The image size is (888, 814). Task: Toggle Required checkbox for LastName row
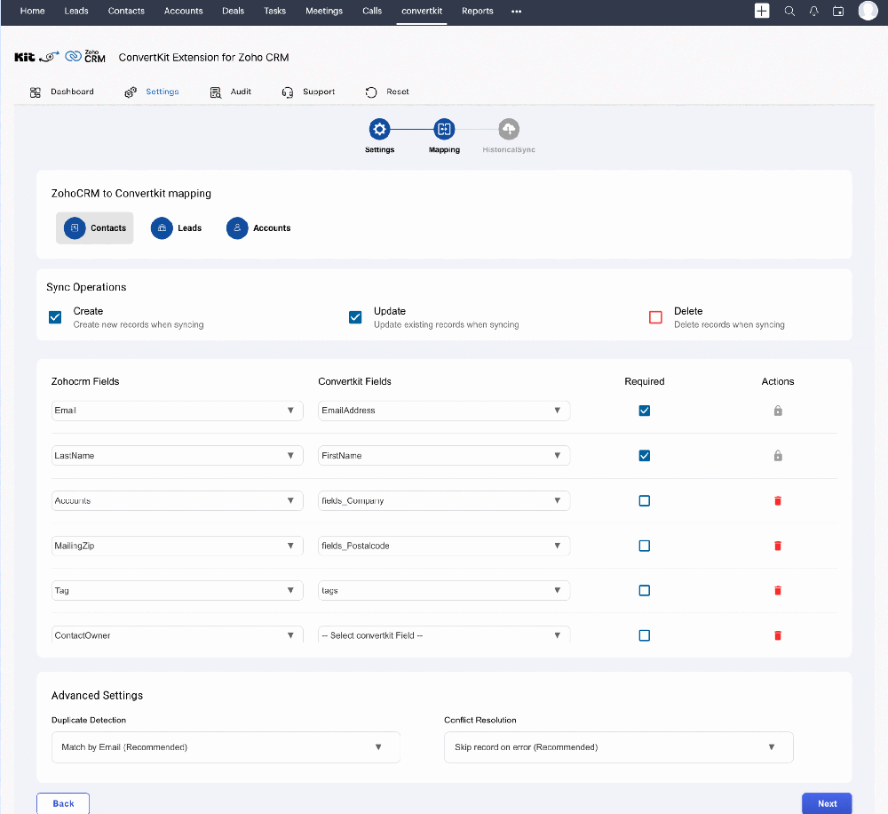pos(644,455)
